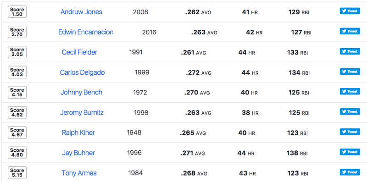Image resolution: width=367 pixels, height=182 pixels.
Task: Open Andruw Jones player link
Action: pyautogui.click(x=82, y=12)
